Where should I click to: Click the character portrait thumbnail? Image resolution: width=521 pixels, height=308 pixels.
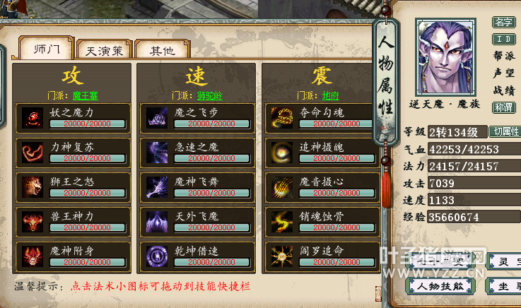(445, 57)
